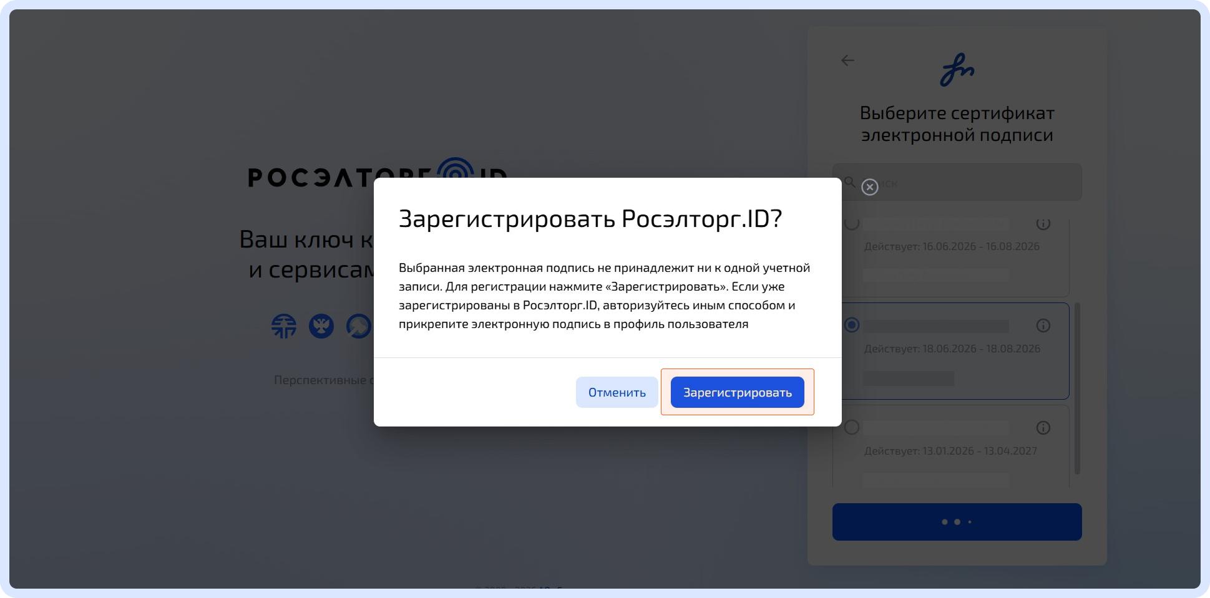
Task: Select the certificate valid 16.06.2026 - 16.08.2026
Action: 852,223
